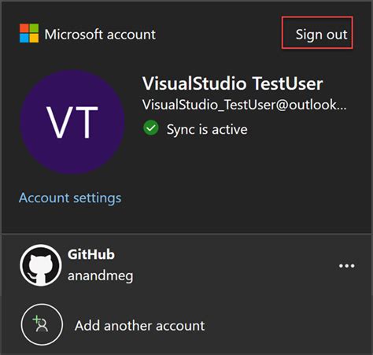
Task: Click the bold GitHub account label
Action: pyautogui.click(x=91, y=254)
